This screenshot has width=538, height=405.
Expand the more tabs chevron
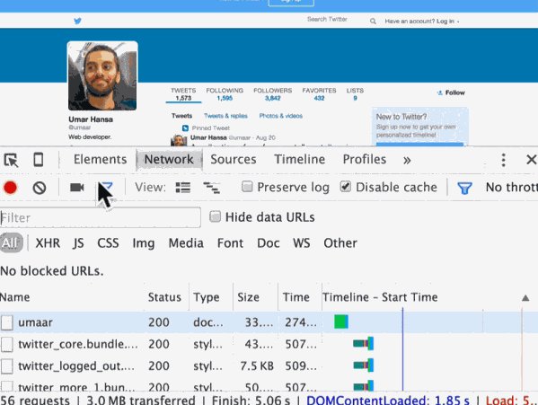pos(407,160)
